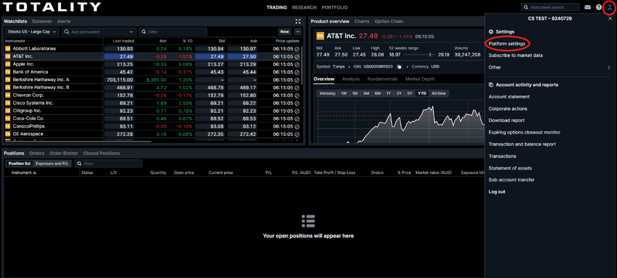The width and height of the screenshot is (617, 278).
Task: Close the account side panel
Action: coord(610,19)
